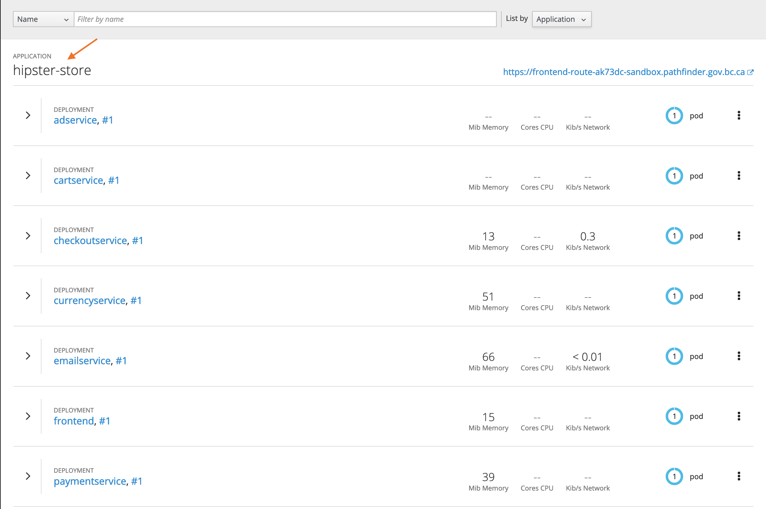
Task: Open the frontend route URL link
Action: 623,72
